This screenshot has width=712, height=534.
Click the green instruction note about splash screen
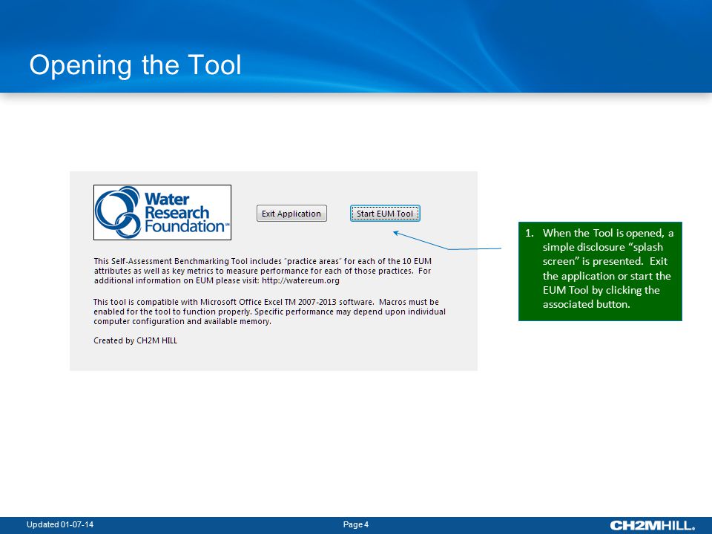(x=600, y=271)
